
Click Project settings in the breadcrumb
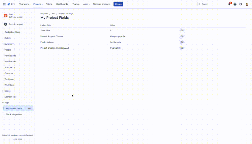click(x=66, y=14)
